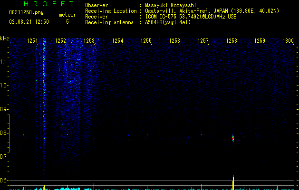Image resolution: width=299 pixels, height=190 pixels.
Task: Click the meteor count label
Action: 68,15
